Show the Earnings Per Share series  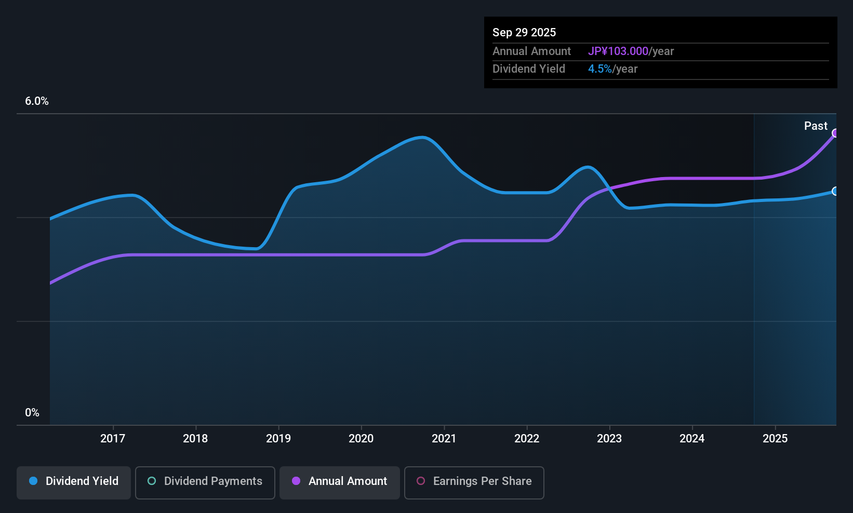point(474,481)
